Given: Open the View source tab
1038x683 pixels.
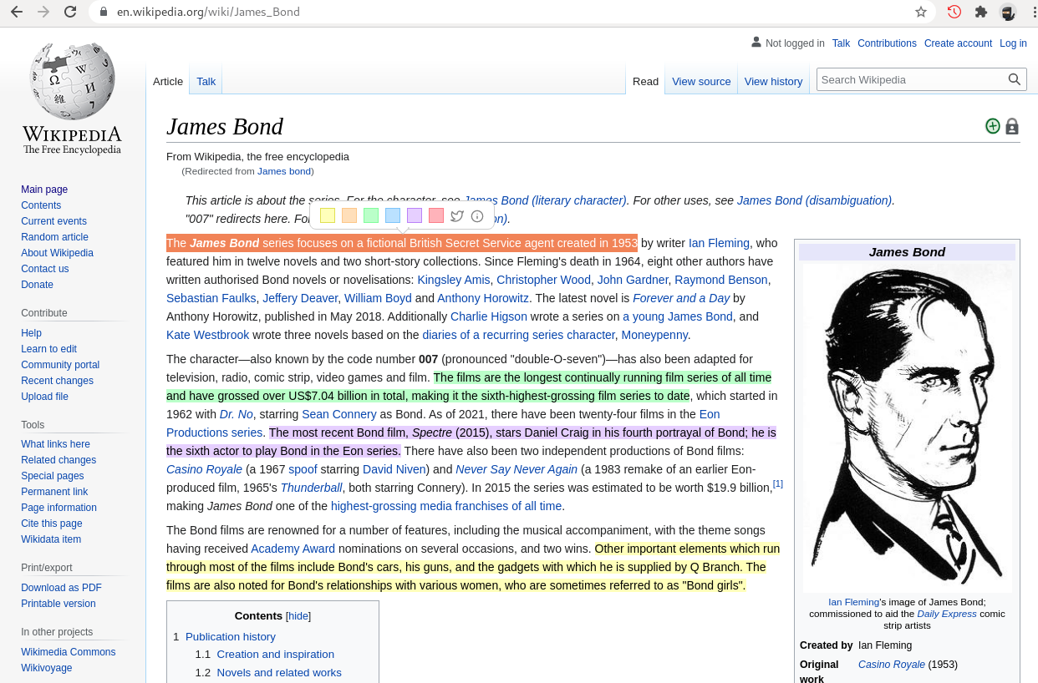Looking at the screenshot, I should pos(701,81).
